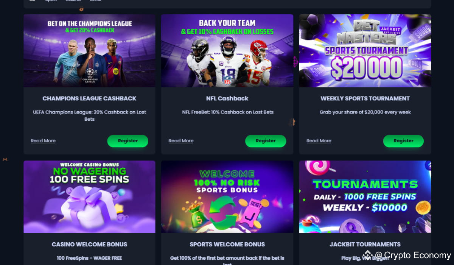This screenshot has height=265, width=454.
Task: Click Register on Champions League Cashback card
Action: (127, 141)
